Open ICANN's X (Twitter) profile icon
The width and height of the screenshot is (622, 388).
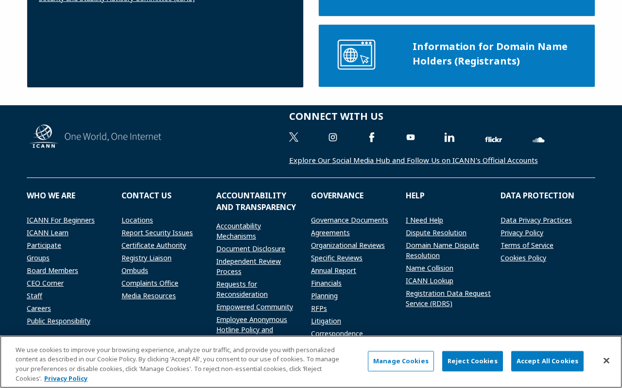coord(294,137)
